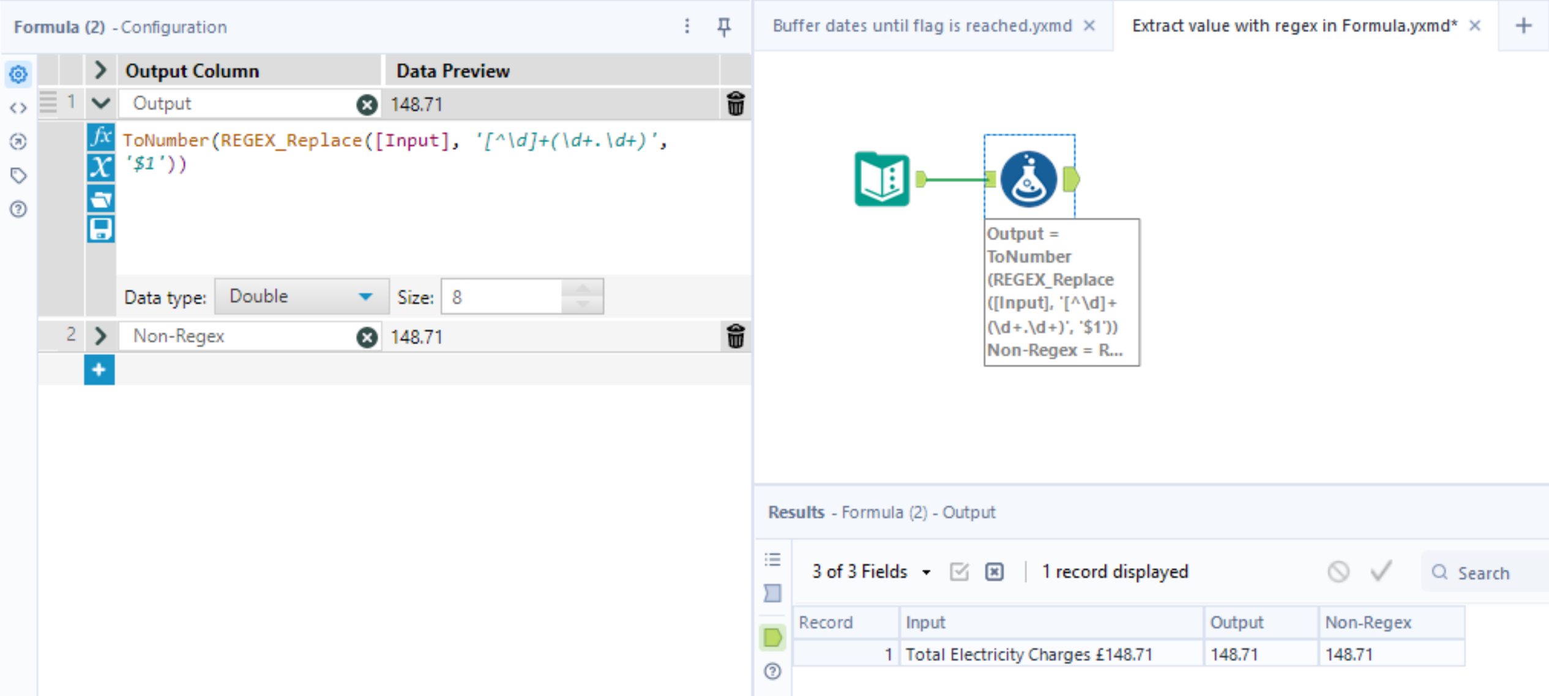Open the Data type Double dropdown

tap(301, 297)
